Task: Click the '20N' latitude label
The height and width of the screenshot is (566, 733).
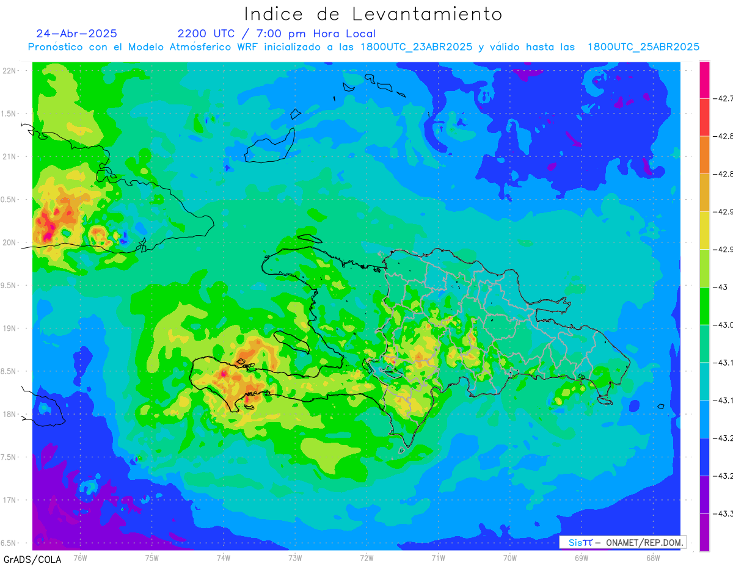Action: pos(9,242)
